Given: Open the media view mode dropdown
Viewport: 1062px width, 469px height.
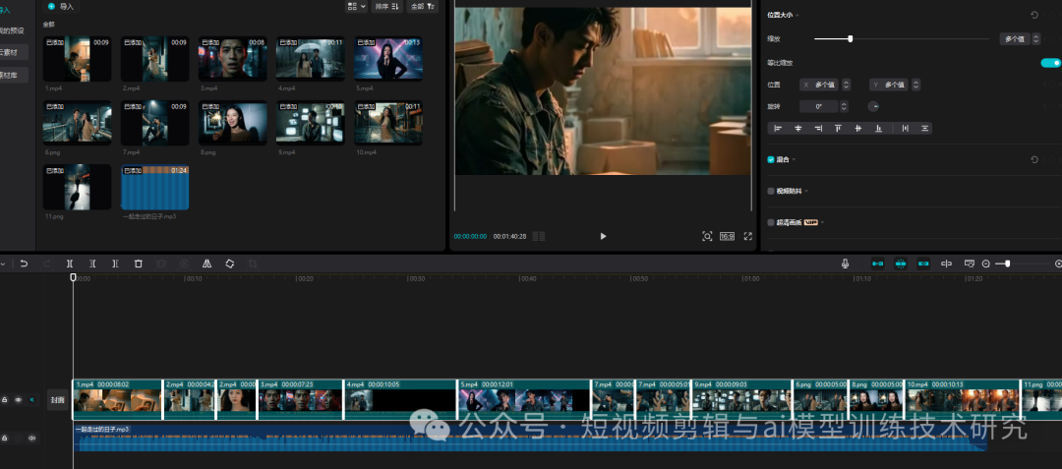Looking at the screenshot, I should (x=356, y=6).
